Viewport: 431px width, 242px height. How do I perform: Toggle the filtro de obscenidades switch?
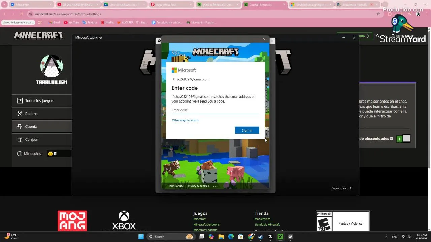(x=403, y=138)
